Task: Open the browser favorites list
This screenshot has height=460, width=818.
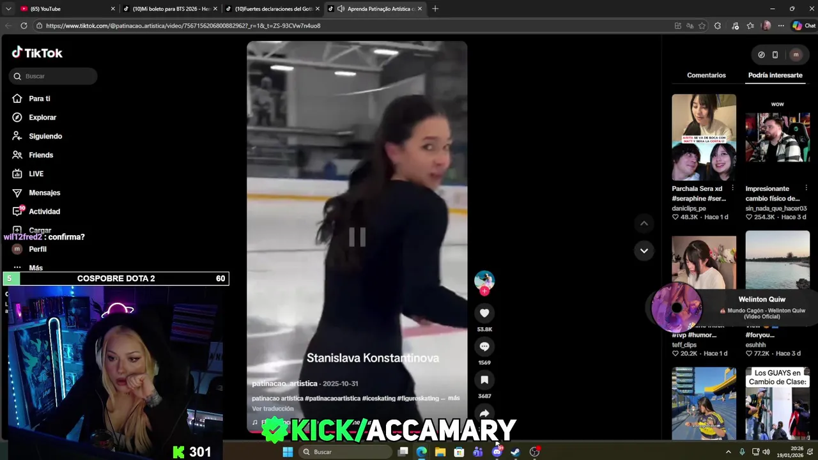Action: pos(750,26)
